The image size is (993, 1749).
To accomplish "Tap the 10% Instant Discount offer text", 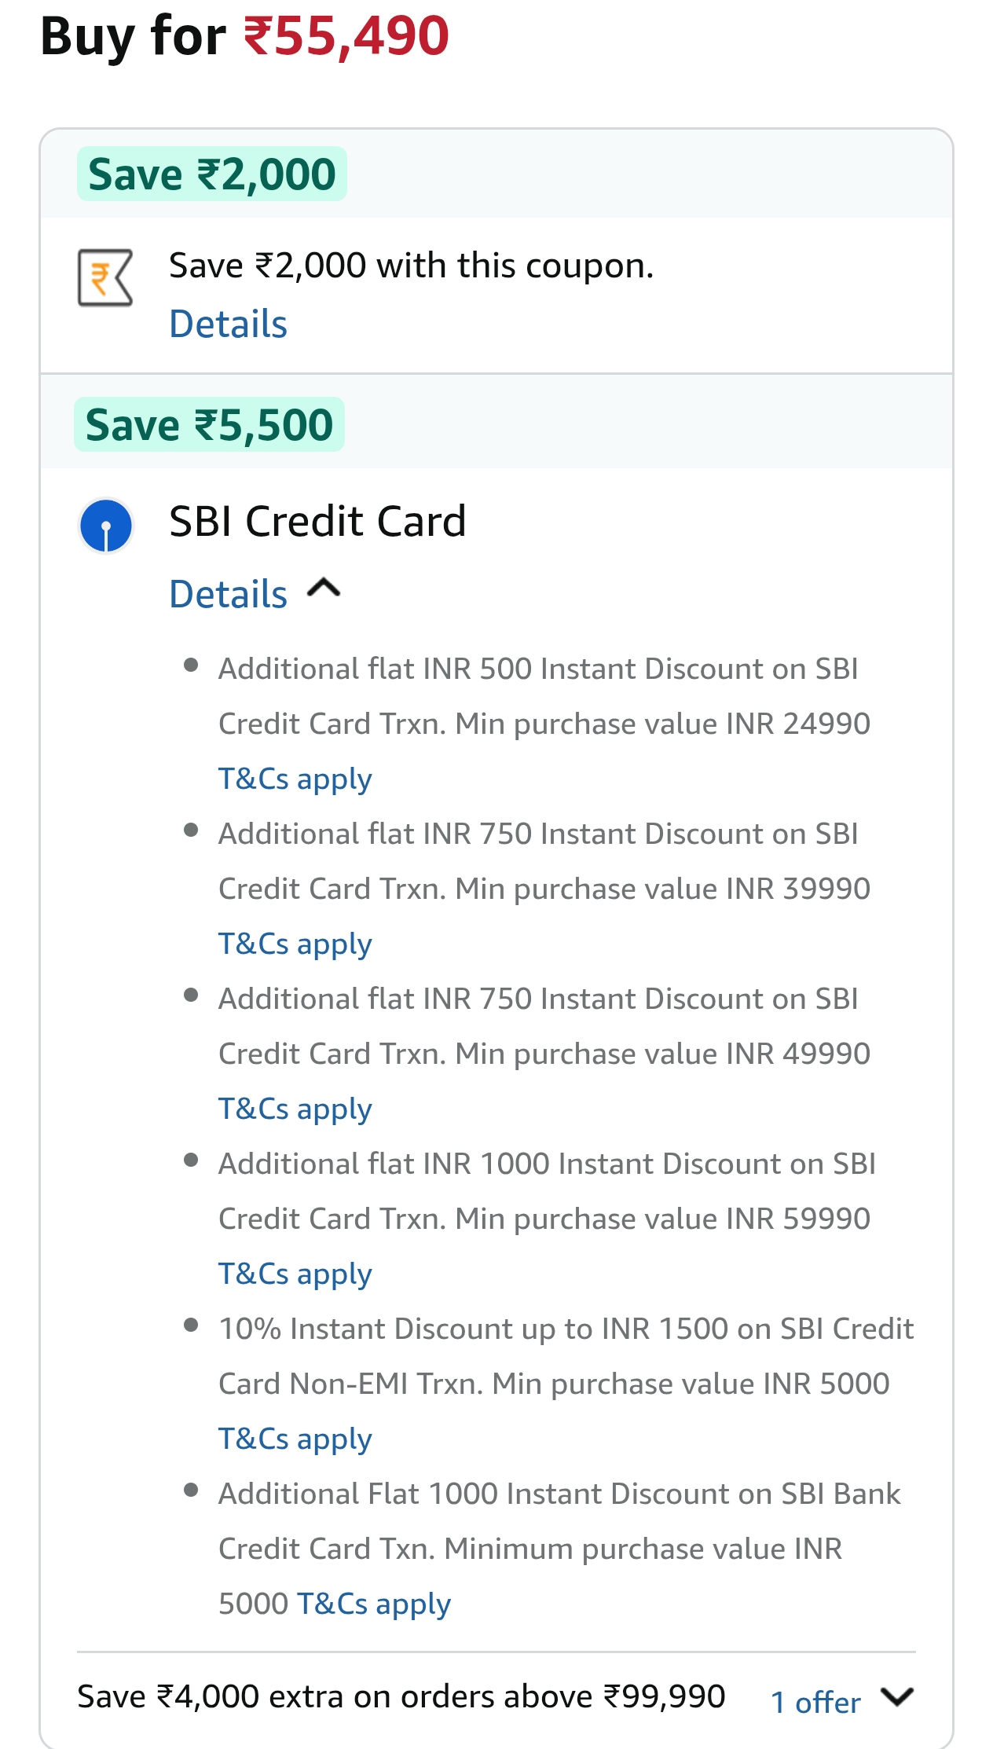I will click(x=566, y=1356).
